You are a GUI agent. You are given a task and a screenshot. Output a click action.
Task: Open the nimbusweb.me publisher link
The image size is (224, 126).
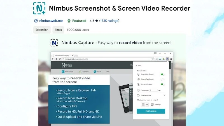click(x=51, y=21)
